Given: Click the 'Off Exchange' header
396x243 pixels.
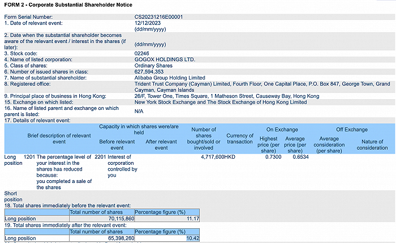Looking at the screenshot, I should (352, 130).
